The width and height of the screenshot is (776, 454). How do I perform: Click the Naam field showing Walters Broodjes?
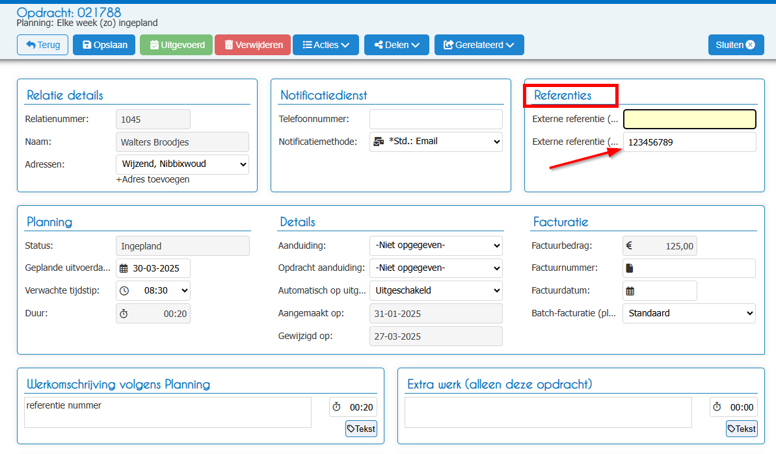[x=183, y=142]
